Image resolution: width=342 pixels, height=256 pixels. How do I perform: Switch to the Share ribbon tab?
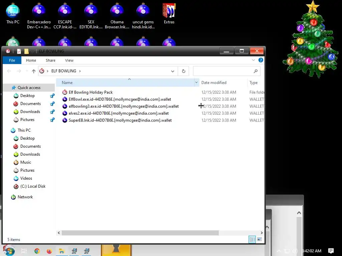[50, 60]
